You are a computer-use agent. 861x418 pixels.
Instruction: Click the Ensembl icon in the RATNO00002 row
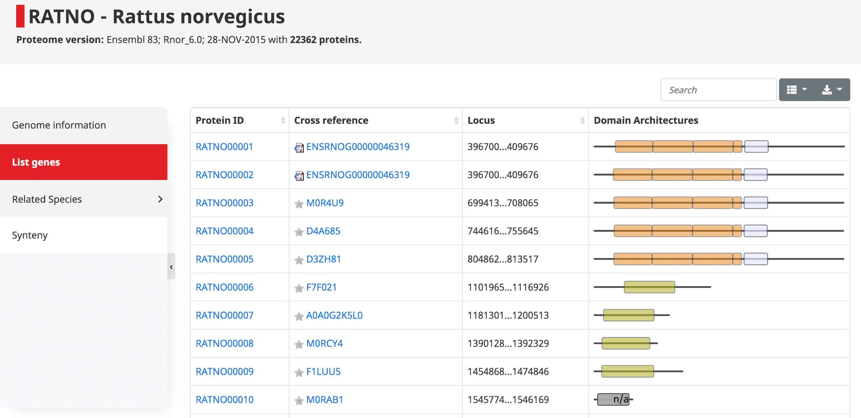[299, 175]
